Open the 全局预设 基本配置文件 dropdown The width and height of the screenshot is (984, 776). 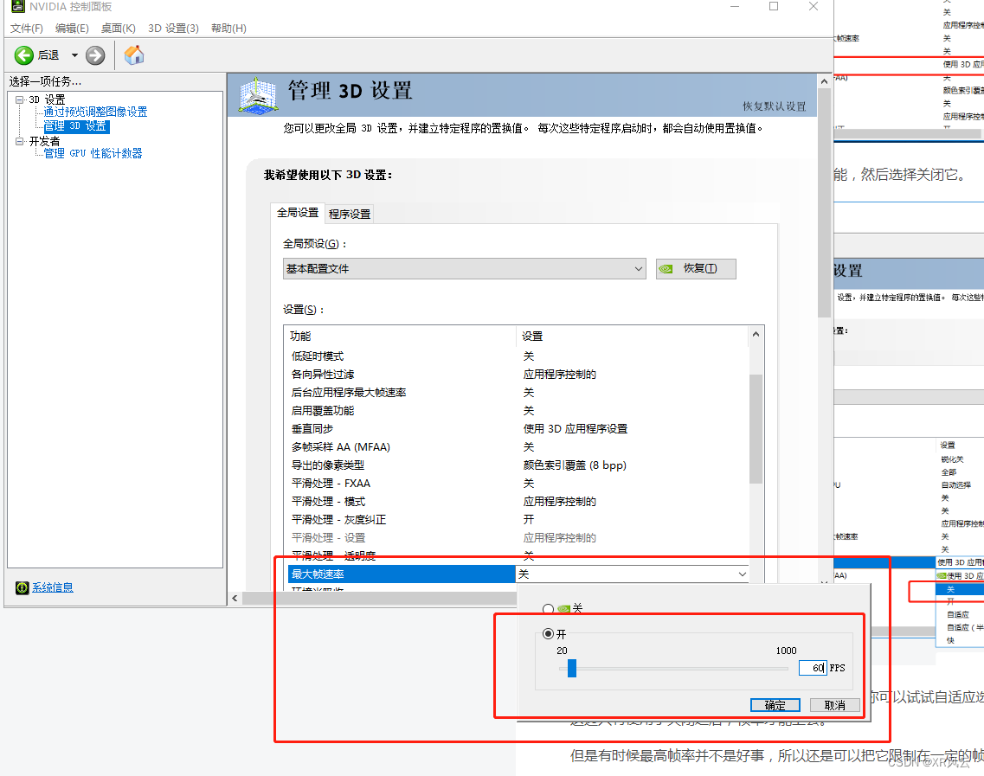click(465, 268)
